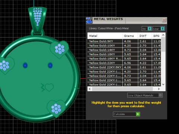Click the Metal Weights scale icon
Screen dimensions: 179x134
pyautogui.click(x=89, y=20)
